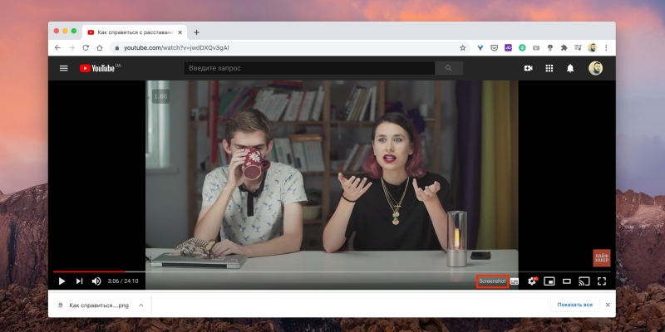Select the YouTube browser tab
Image resolution: width=665 pixels, height=332 pixels.
click(x=135, y=32)
